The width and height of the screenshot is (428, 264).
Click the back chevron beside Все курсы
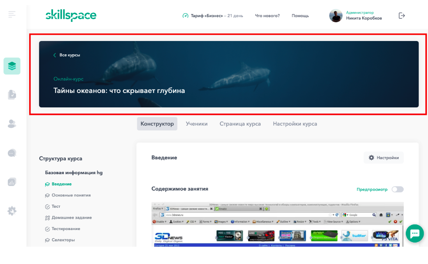tap(55, 55)
